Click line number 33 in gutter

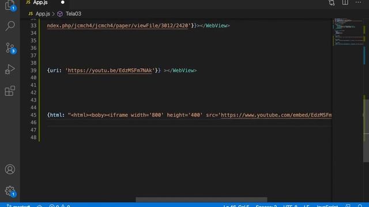point(33,25)
